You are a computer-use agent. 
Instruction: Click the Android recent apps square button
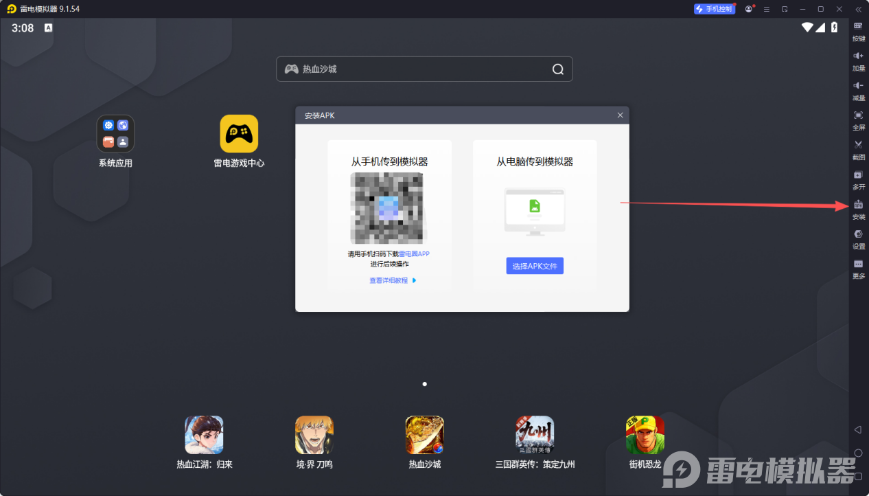point(858,476)
